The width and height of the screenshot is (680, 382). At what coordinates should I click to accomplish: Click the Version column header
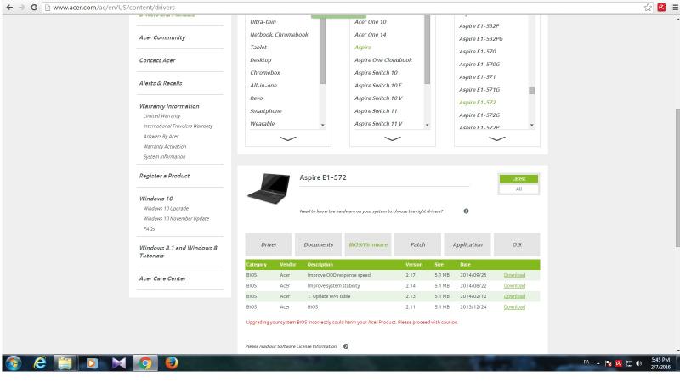pos(414,264)
